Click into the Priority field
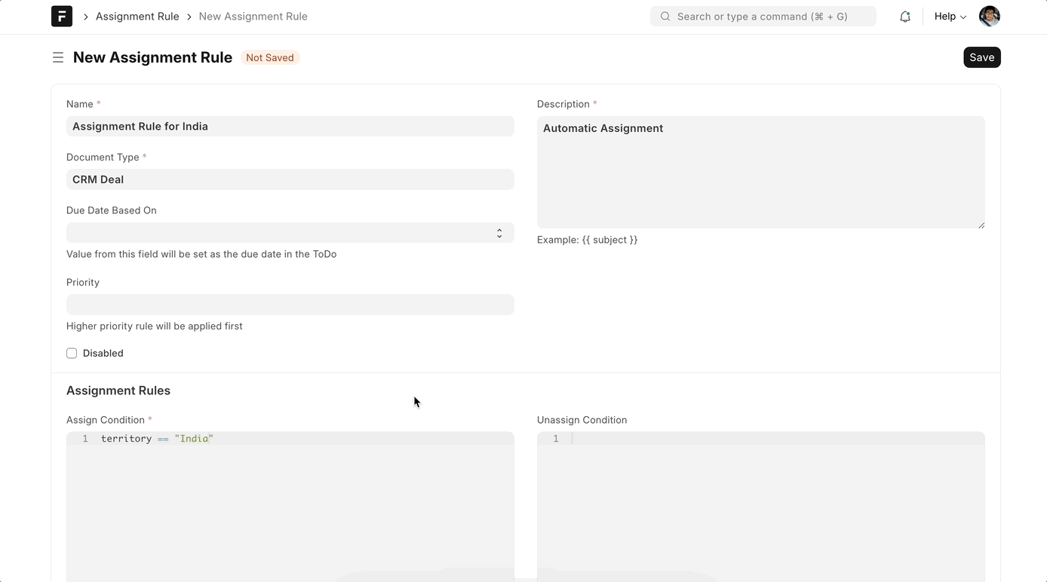 (x=290, y=305)
